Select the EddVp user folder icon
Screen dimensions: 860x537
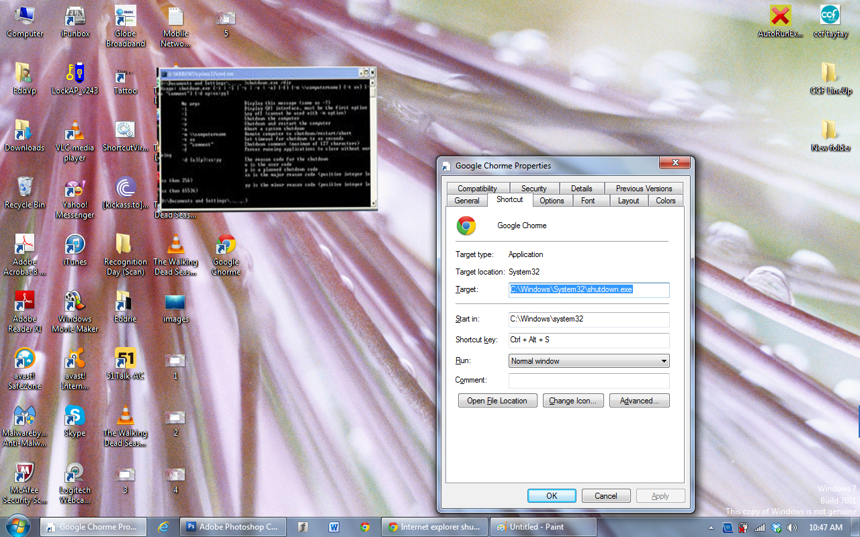[25, 79]
